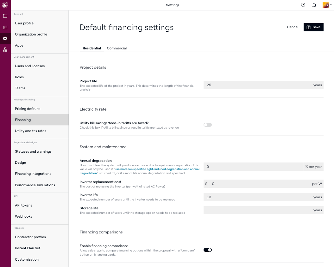Open Utility and tax rates settings
Image resolution: width=334 pixels, height=267 pixels.
tap(30, 131)
